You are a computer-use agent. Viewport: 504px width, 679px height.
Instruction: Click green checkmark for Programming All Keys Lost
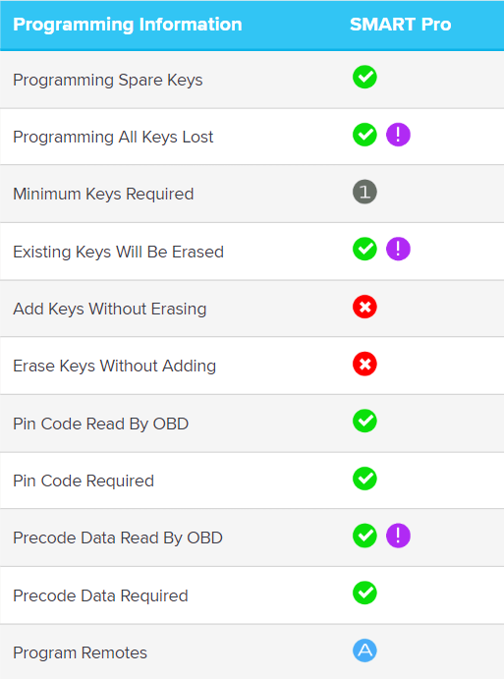pos(364,135)
